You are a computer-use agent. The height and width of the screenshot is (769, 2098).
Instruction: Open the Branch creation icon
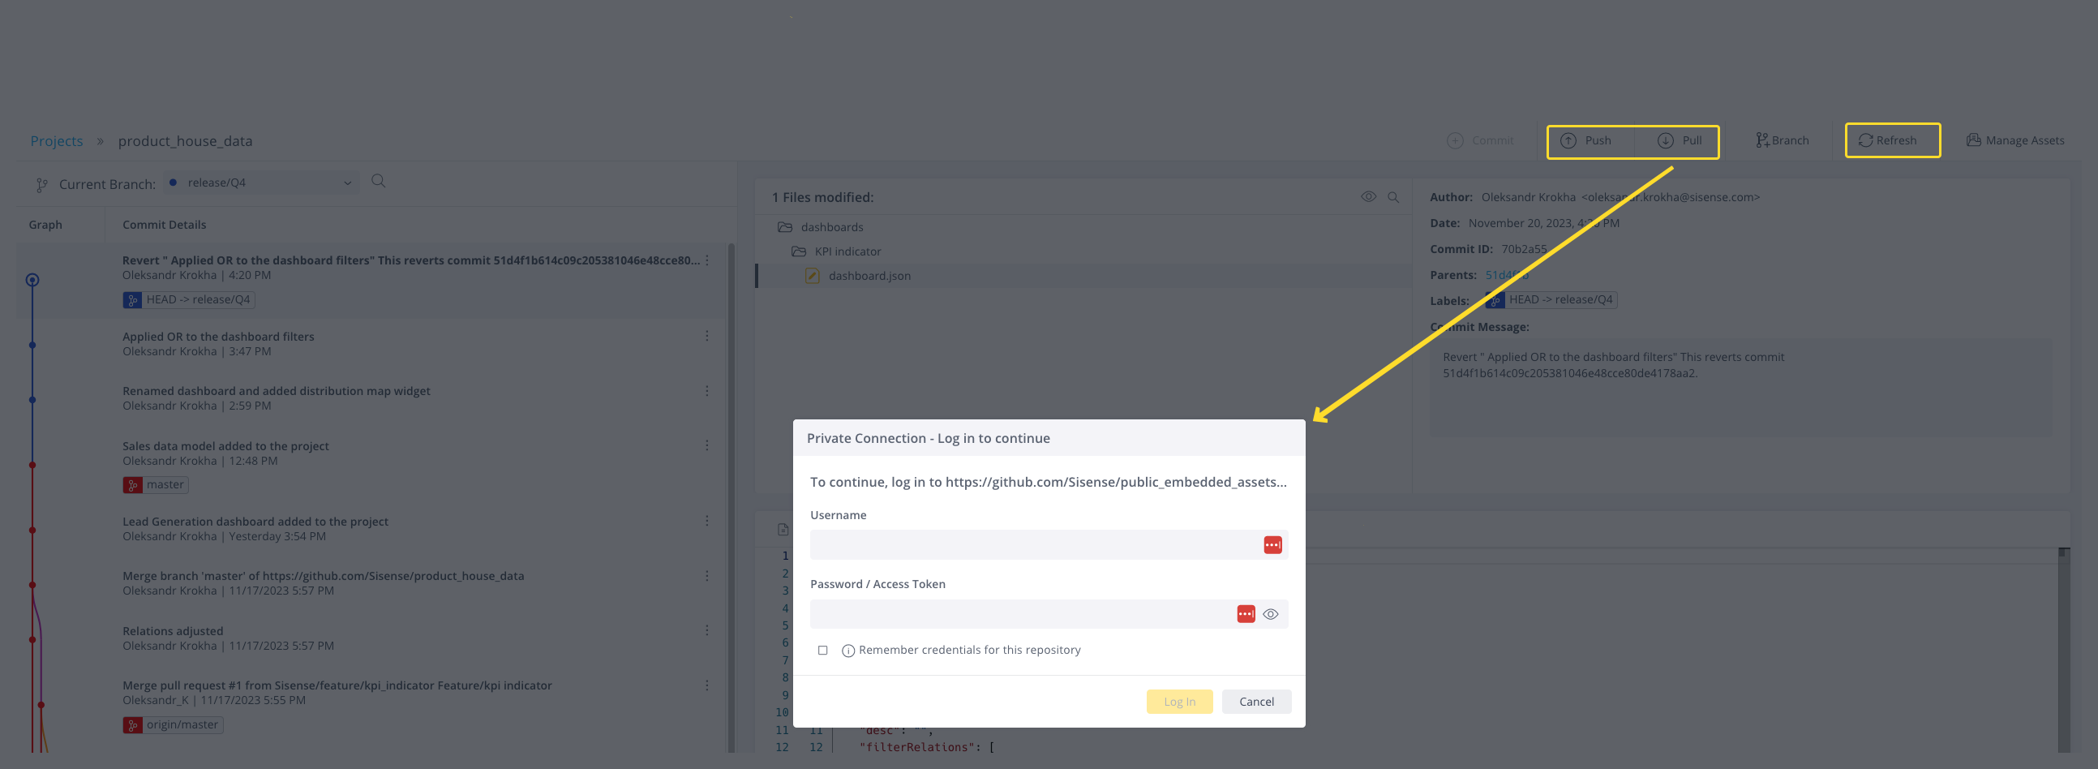click(x=1761, y=140)
